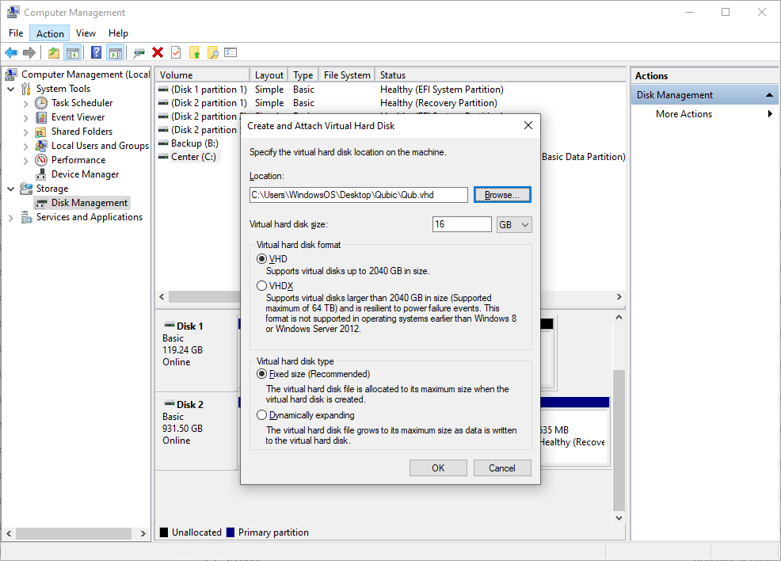The width and height of the screenshot is (781, 561).
Task: Click the Properties checkmark page icon
Action: [x=176, y=52]
